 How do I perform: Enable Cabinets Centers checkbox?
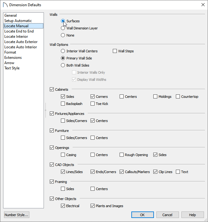[121, 96]
